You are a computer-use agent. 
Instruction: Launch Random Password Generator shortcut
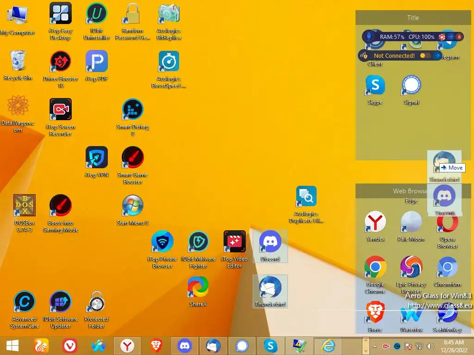tap(132, 21)
